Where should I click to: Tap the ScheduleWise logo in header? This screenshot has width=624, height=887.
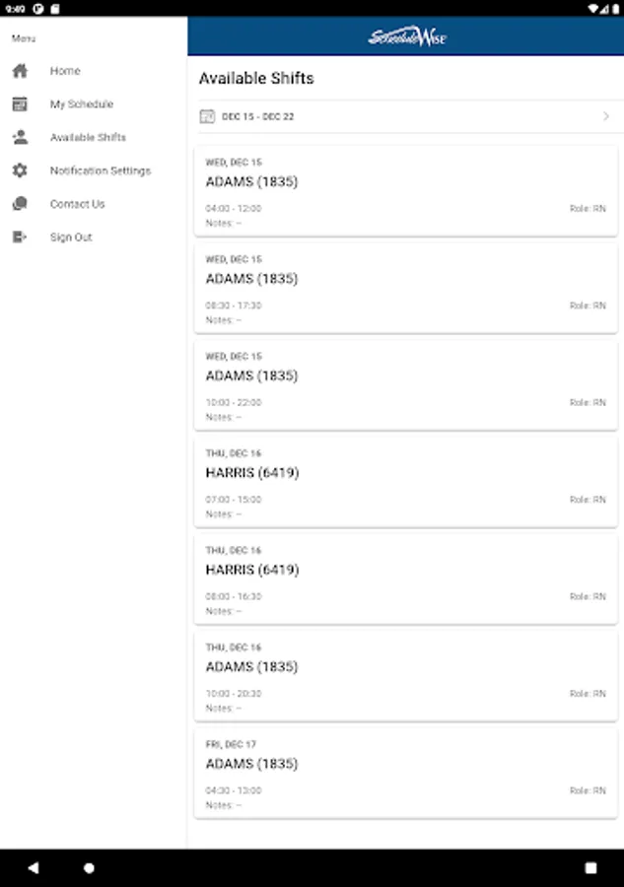click(x=406, y=37)
